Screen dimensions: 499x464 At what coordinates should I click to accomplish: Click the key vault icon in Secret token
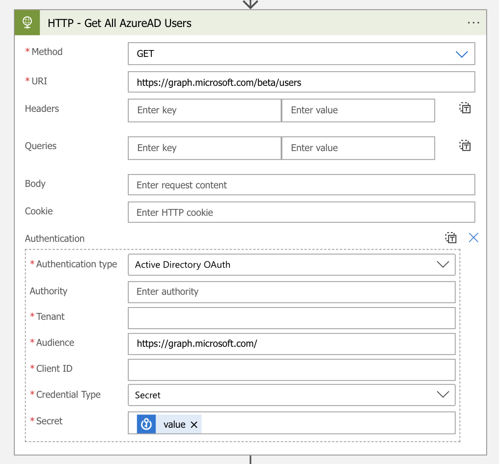point(146,424)
